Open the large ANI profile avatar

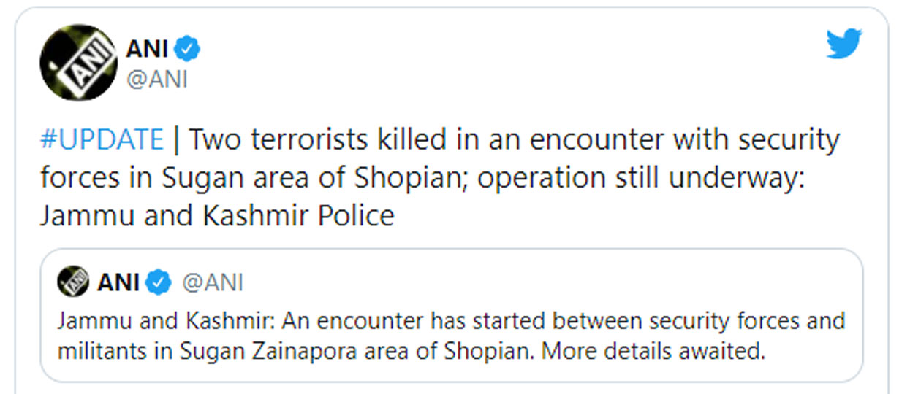pos(78,61)
